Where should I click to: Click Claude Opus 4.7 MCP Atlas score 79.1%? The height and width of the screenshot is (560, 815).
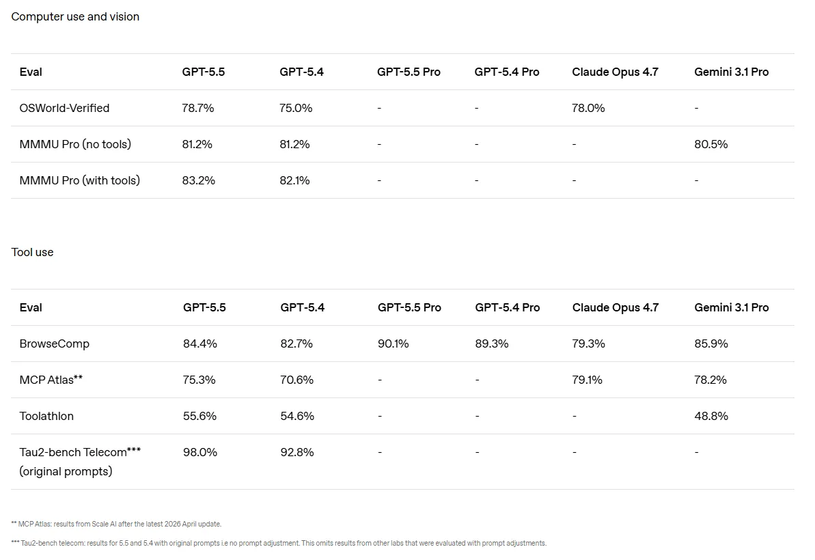(x=588, y=380)
